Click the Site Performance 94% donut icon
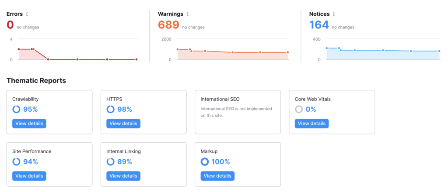The image size is (448, 192). [x=16, y=161]
